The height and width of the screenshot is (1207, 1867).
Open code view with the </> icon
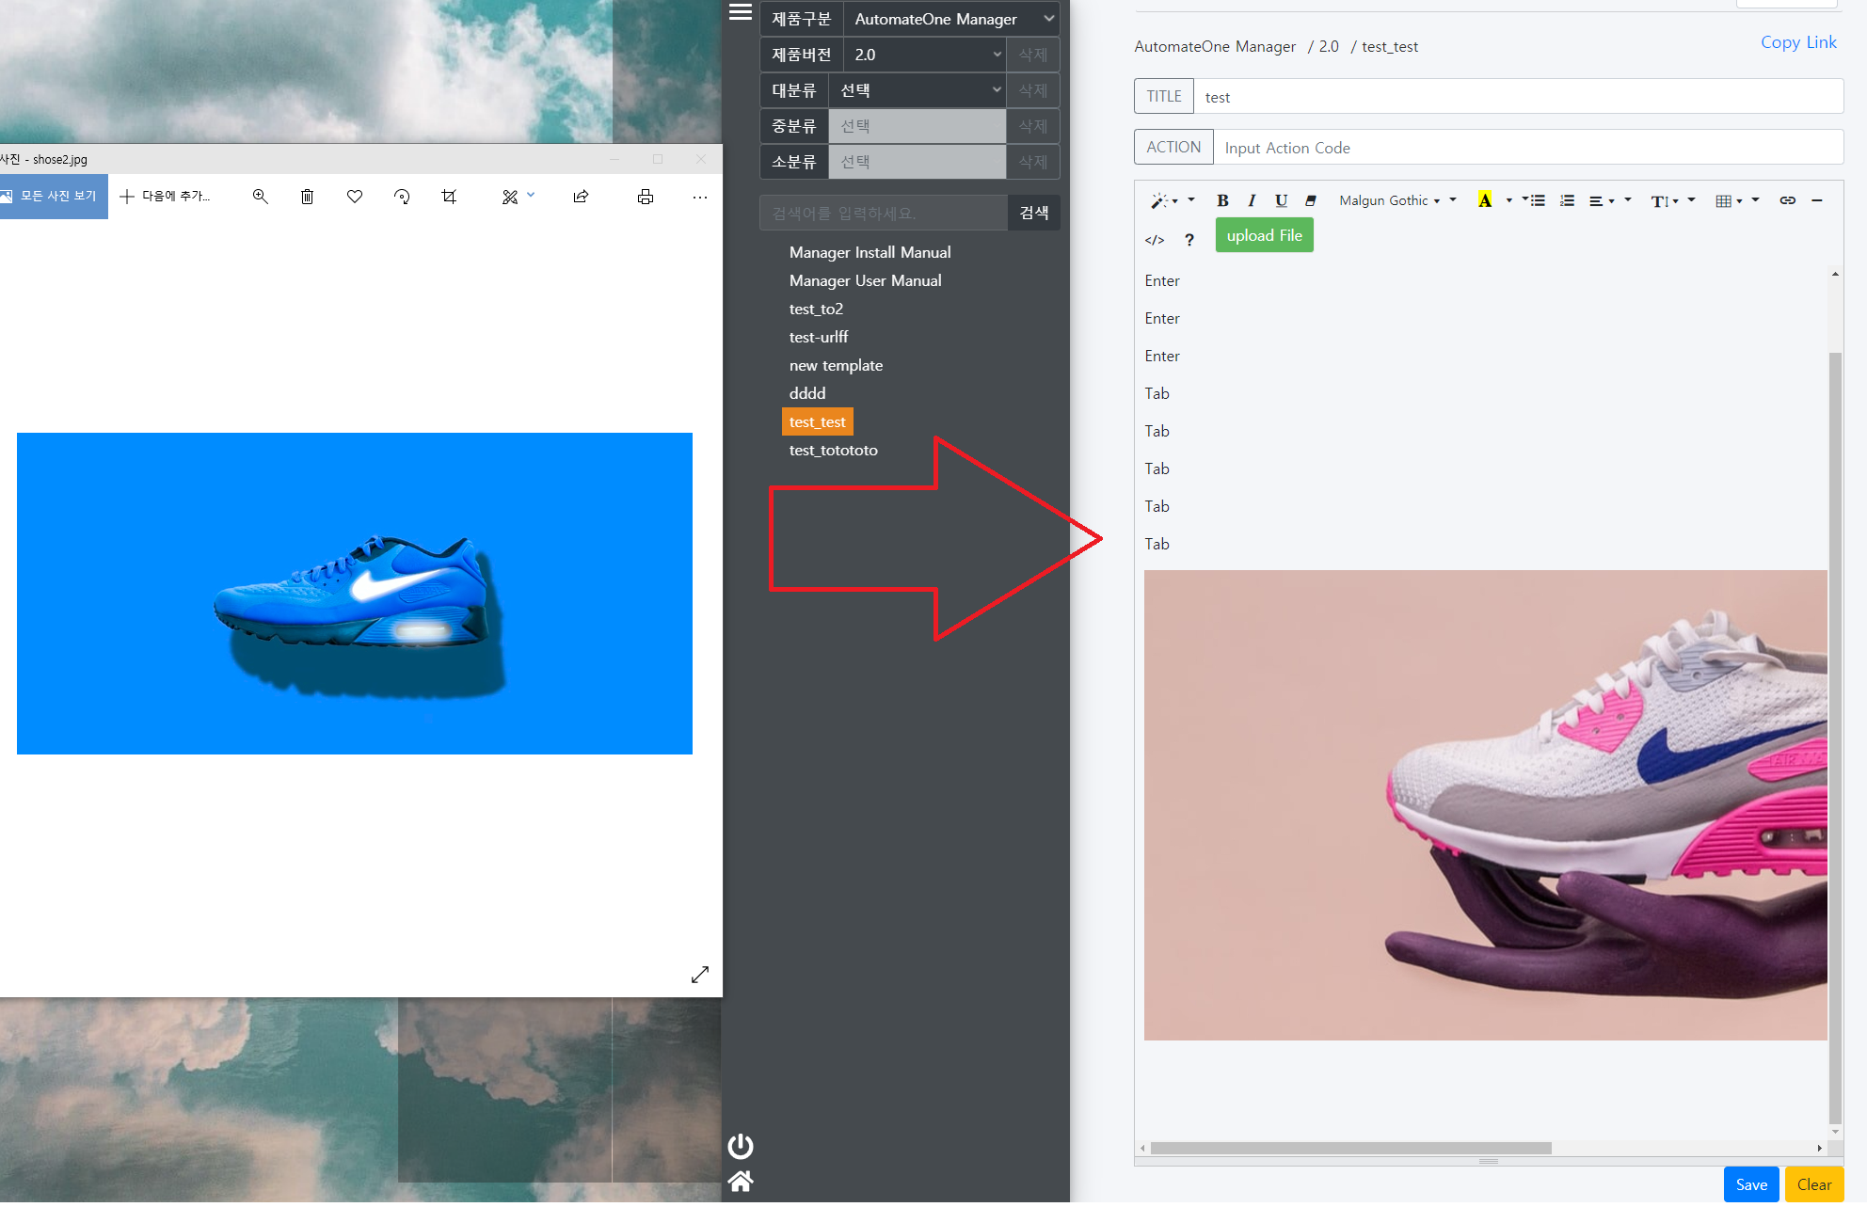coord(1155,240)
